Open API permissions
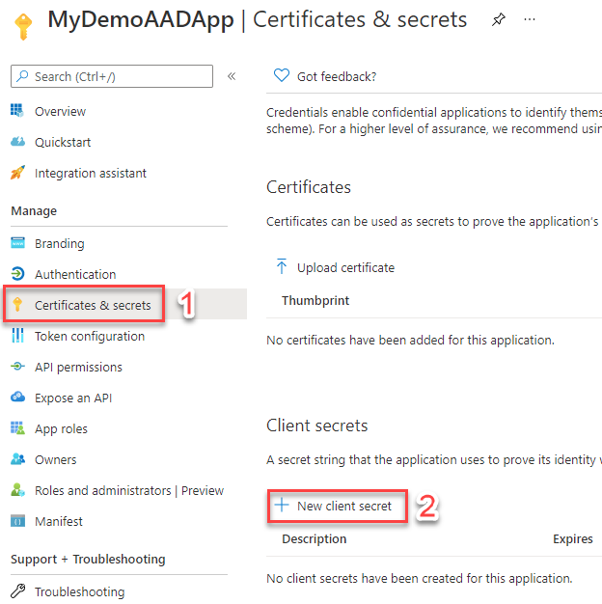 point(78,367)
